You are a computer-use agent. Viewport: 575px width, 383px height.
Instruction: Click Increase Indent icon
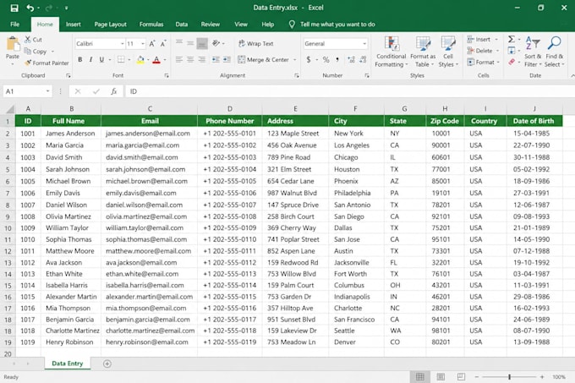(227, 59)
